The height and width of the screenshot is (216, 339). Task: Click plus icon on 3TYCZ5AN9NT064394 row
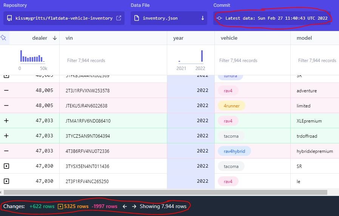click(6, 136)
